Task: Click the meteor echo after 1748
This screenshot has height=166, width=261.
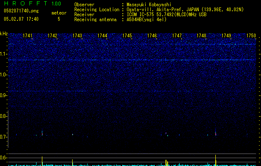Action: click(x=215, y=133)
